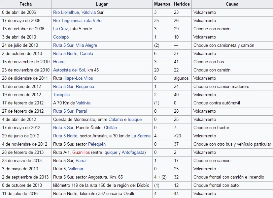
Task: Open the Huara link
Action: pos(59,62)
